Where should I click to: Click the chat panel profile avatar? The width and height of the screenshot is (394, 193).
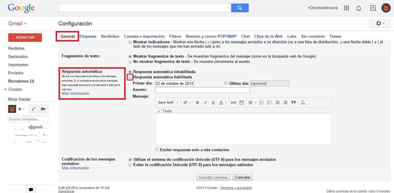[x=12, y=109]
